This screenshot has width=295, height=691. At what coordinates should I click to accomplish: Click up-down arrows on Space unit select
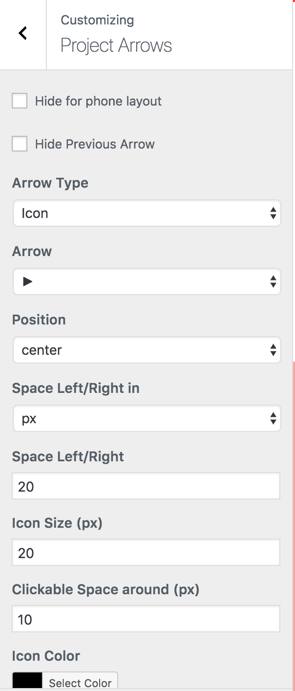[x=273, y=418]
